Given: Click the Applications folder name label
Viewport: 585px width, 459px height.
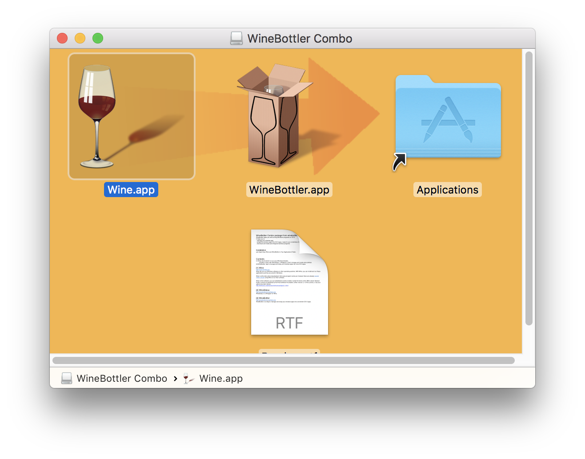Looking at the screenshot, I should [448, 190].
